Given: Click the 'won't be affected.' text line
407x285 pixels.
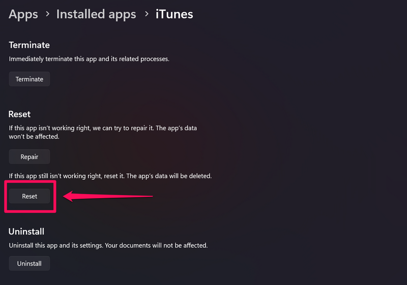Looking at the screenshot, I should point(34,137).
